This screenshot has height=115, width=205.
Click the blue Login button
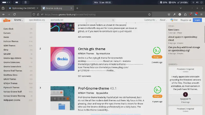pyautogui.click(x=197, y=20)
